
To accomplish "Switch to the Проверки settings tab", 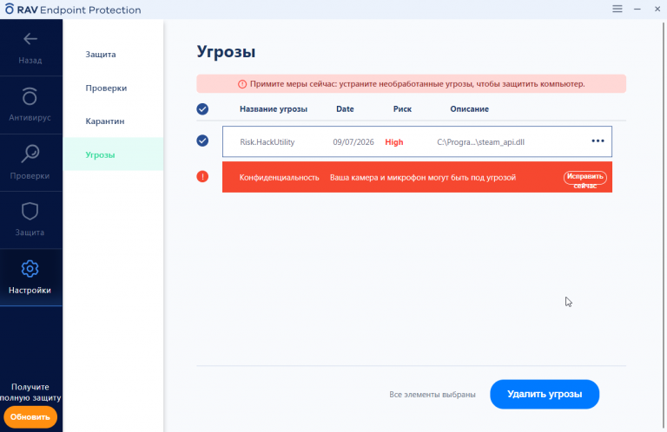I will pyautogui.click(x=106, y=88).
